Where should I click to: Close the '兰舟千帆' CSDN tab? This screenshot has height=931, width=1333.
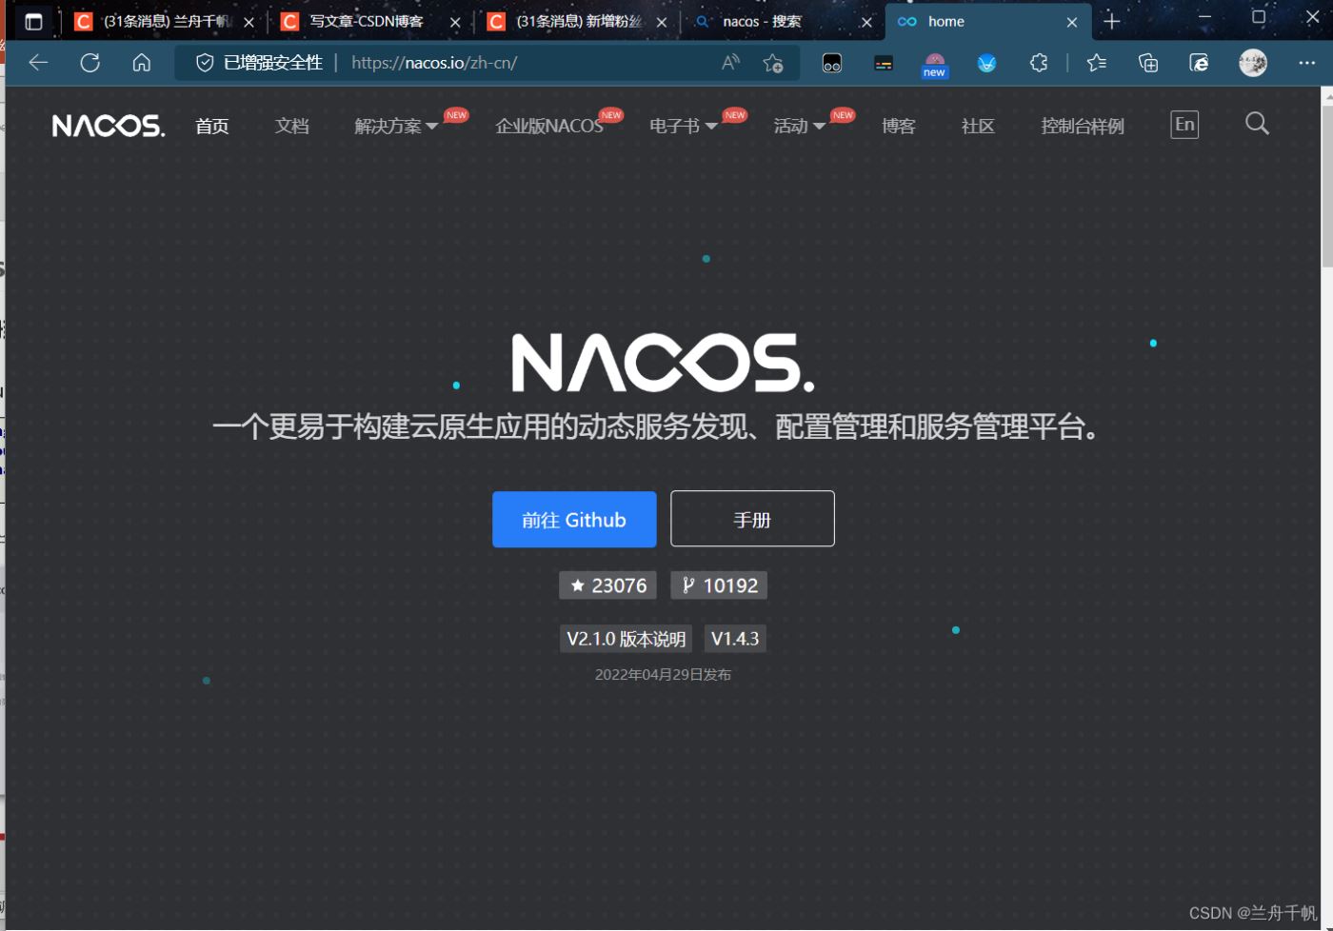[249, 22]
